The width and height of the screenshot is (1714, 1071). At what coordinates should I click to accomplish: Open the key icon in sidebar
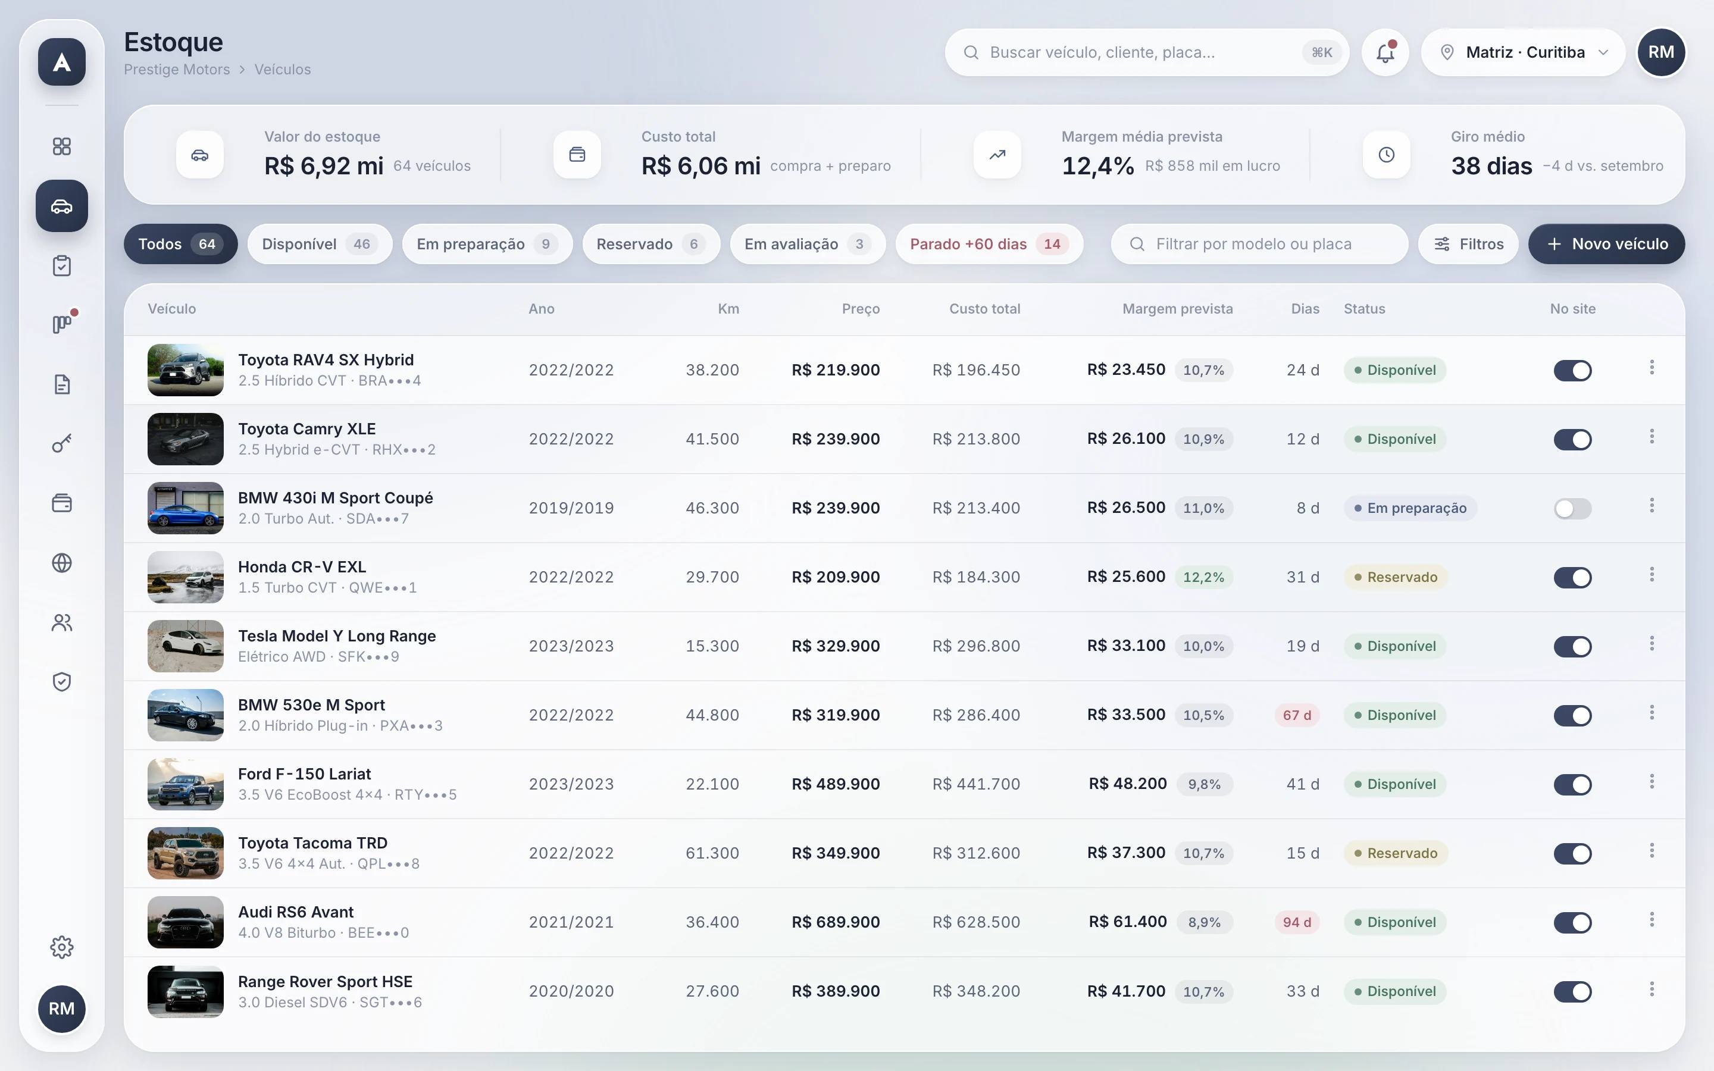pyautogui.click(x=62, y=444)
